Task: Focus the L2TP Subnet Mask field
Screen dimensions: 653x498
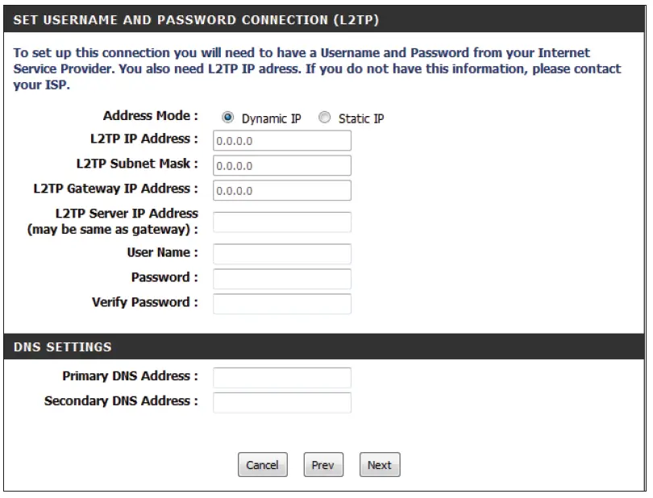Action: click(282, 166)
